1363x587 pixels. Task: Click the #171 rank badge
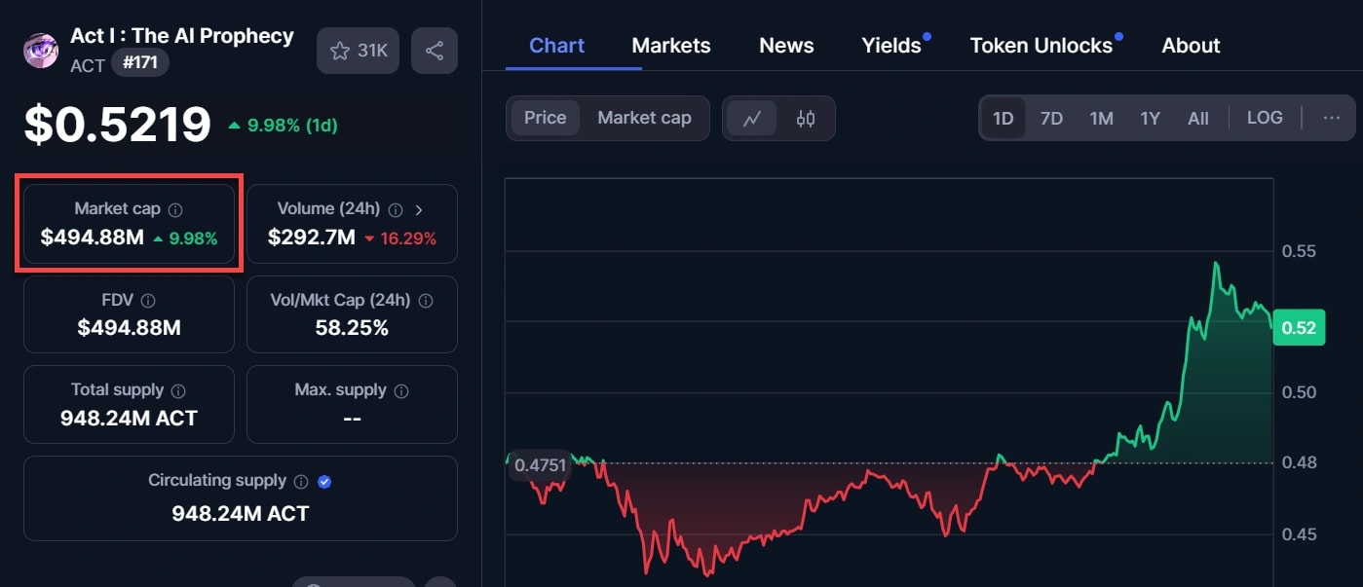pos(140,63)
